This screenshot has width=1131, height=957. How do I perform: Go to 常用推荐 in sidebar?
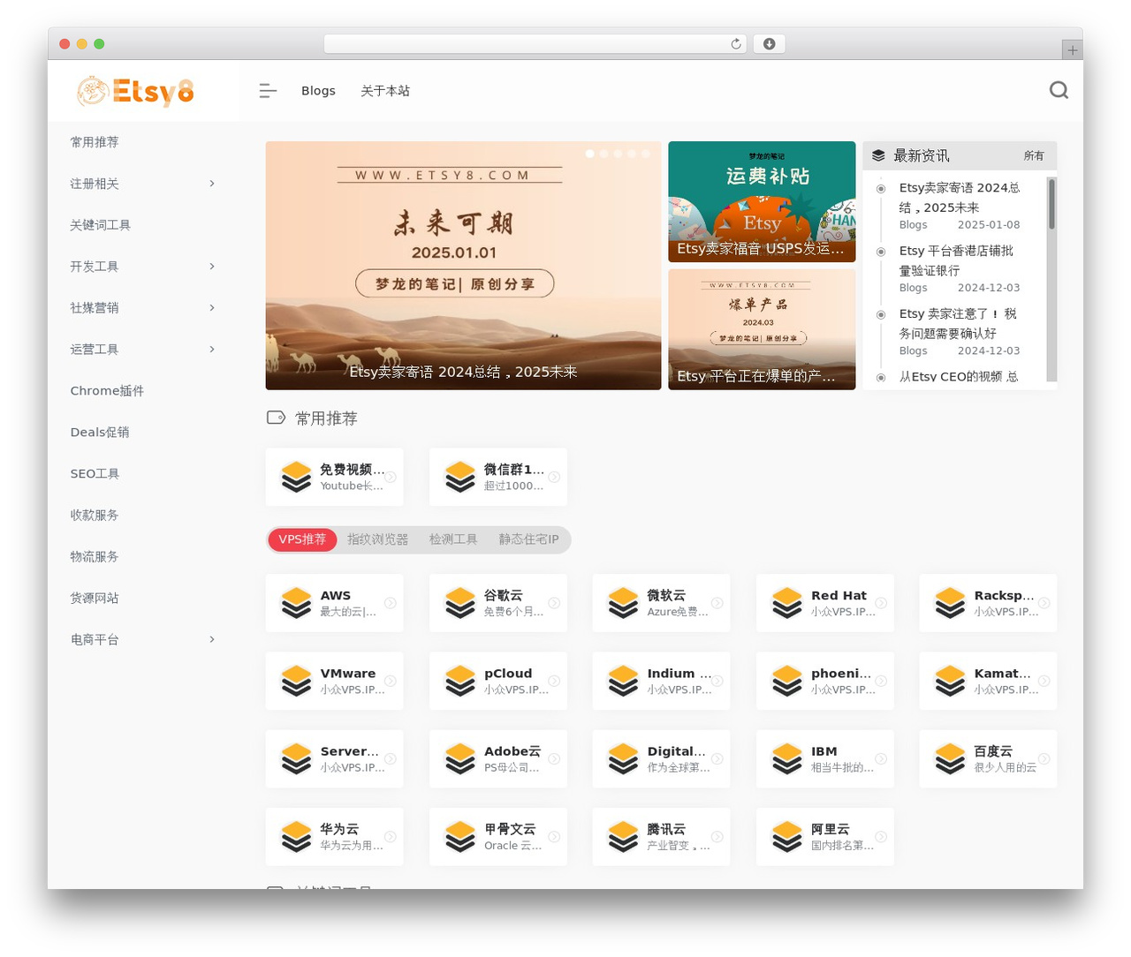[x=95, y=142]
